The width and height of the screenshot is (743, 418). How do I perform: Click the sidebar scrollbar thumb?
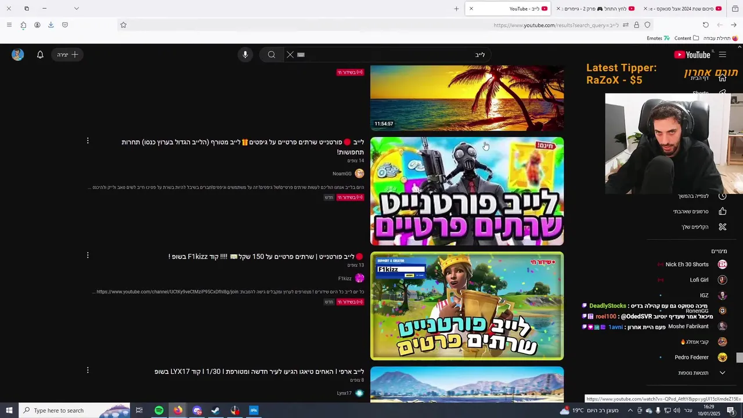coord(740,358)
